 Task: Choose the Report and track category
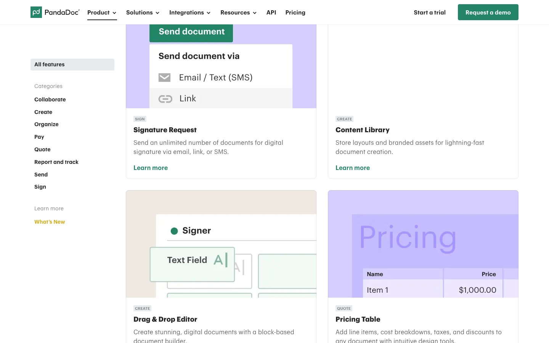(56, 162)
